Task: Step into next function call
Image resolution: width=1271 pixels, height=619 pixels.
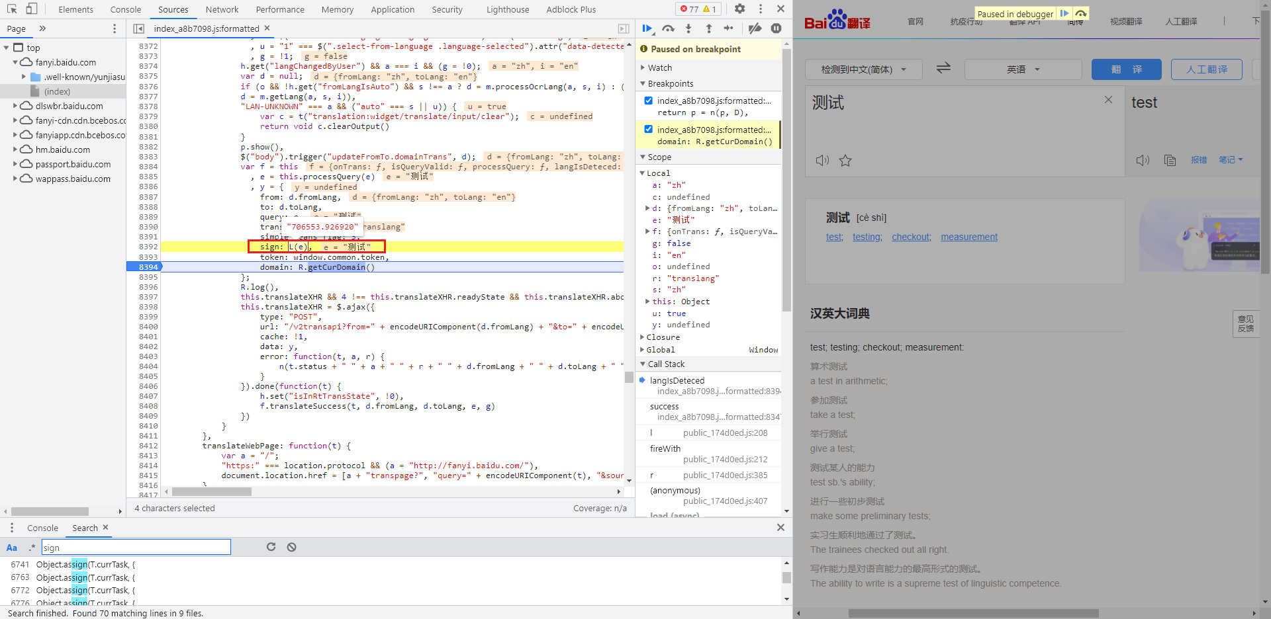Action: (x=688, y=28)
